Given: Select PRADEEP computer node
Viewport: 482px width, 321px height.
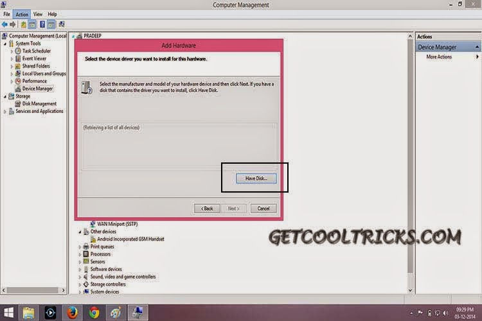Looking at the screenshot, I should click(x=92, y=36).
